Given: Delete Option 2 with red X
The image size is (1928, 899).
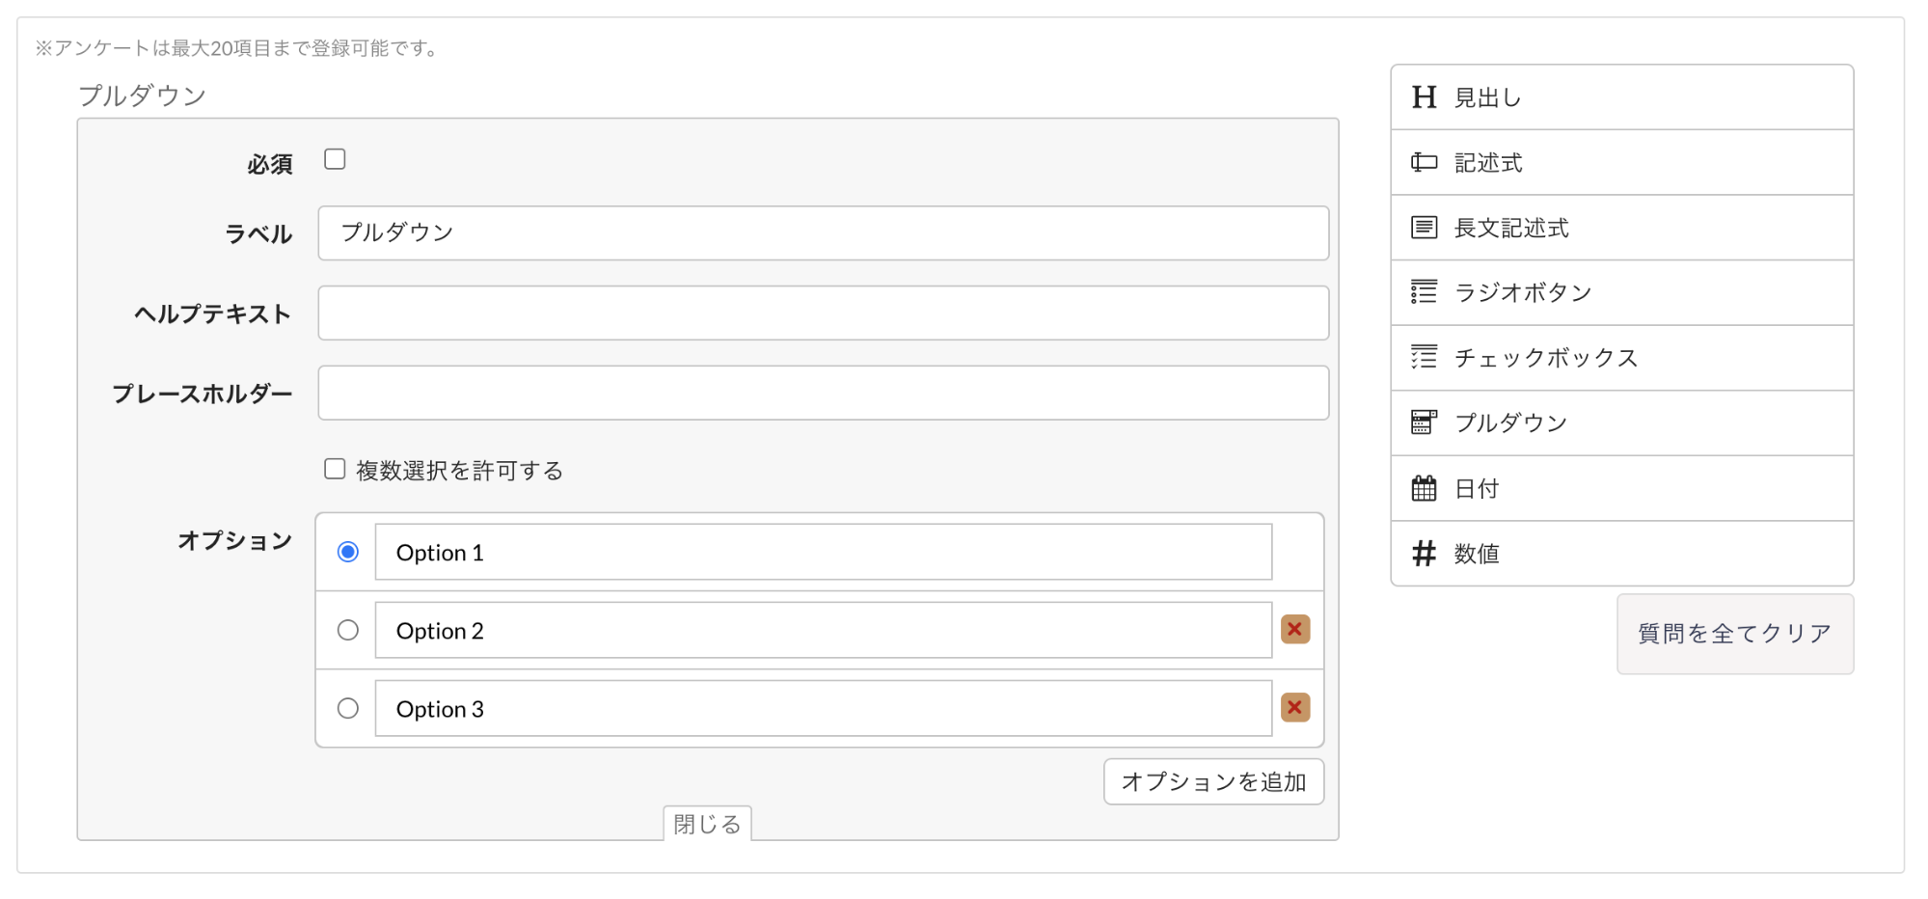Looking at the screenshot, I should (x=1295, y=629).
